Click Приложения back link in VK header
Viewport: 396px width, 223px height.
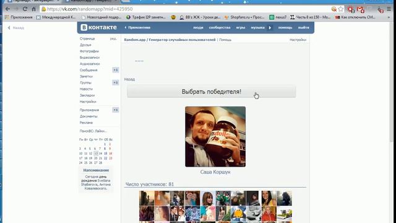(137, 27)
